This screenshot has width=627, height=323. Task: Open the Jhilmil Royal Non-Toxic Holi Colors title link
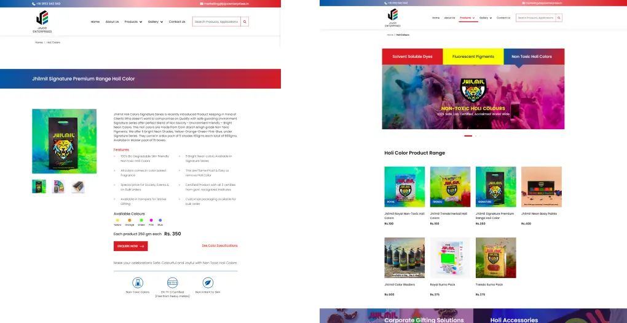[404, 216]
